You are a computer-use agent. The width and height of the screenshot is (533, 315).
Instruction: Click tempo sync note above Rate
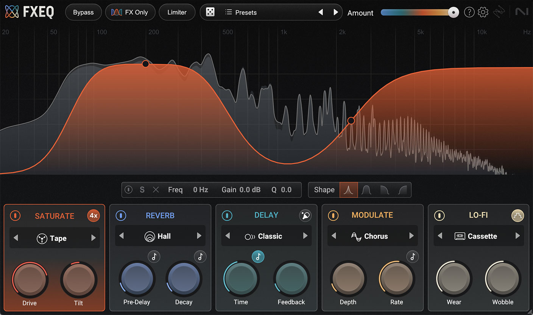tap(413, 257)
